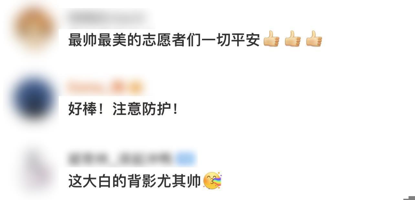Viewport: 415px width, 200px height.
Task: Click the blurred gray username above 这大白 comment
Action: (x=121, y=159)
